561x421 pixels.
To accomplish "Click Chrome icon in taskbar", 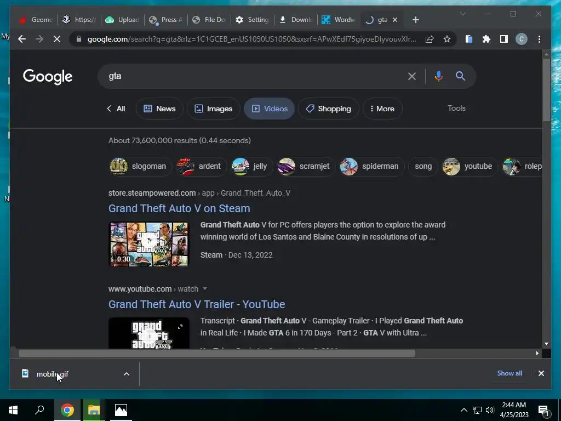I will (x=67, y=410).
